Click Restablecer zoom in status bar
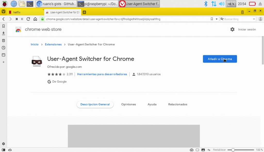 [x=219, y=150]
